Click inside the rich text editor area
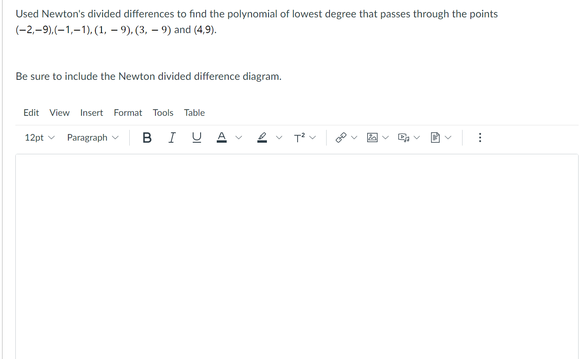The width and height of the screenshot is (579, 359). pyautogui.click(x=290, y=248)
